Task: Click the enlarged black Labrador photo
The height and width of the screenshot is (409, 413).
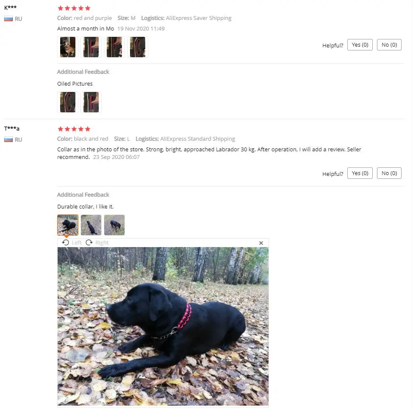Action: tap(163, 326)
